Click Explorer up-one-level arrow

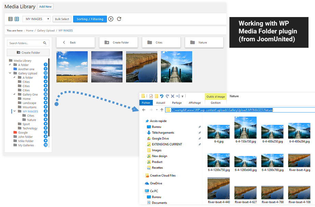pyautogui.click(x=162, y=110)
